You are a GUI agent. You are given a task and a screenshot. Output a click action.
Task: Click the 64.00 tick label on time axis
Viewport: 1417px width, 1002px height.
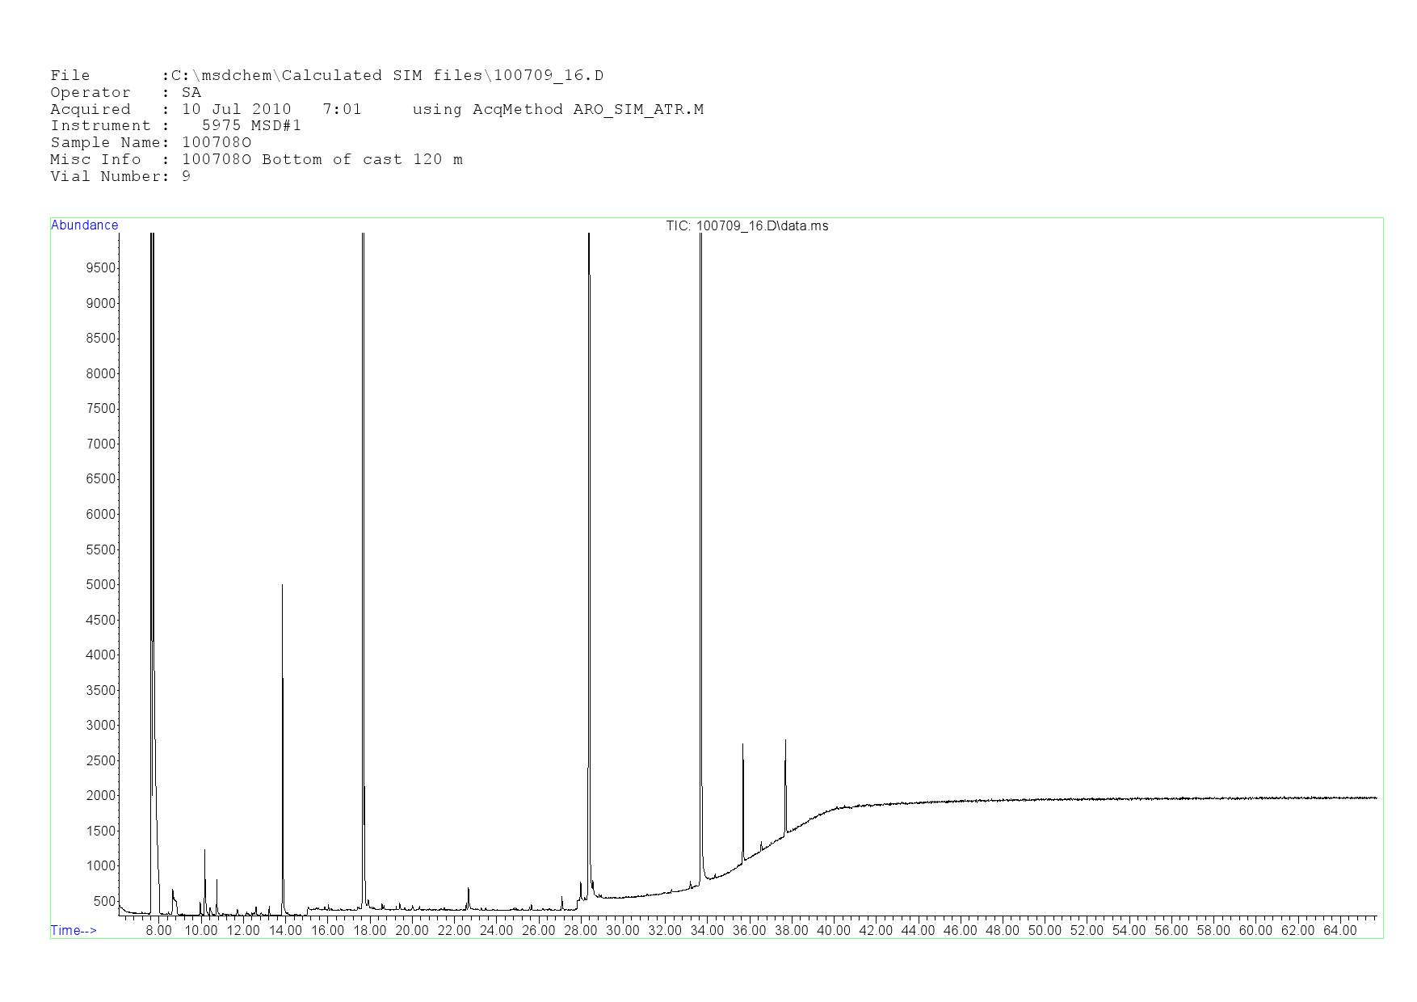tap(1339, 931)
